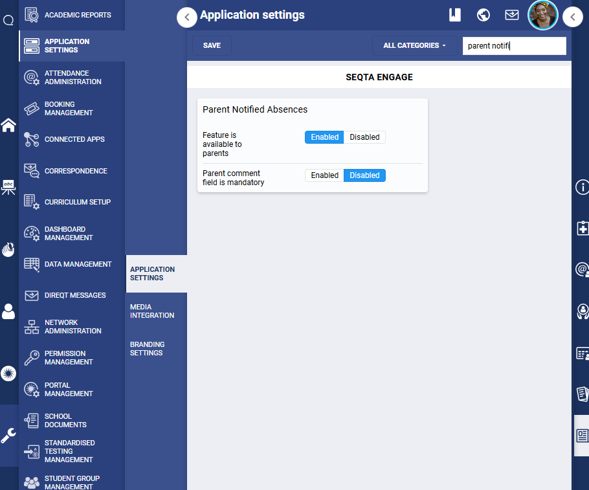Enable Parent comment field is mandatory
Screen dimensions: 589x490
click(324, 175)
